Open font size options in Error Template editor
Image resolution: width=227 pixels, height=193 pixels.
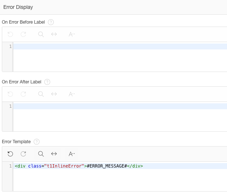tap(72, 154)
